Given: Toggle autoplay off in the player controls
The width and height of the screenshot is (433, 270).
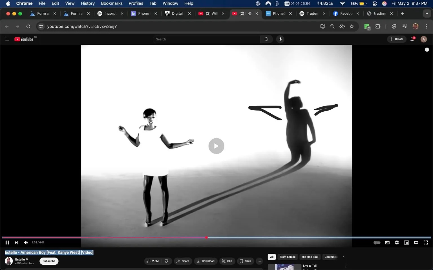Looking at the screenshot, I should 377,242.
